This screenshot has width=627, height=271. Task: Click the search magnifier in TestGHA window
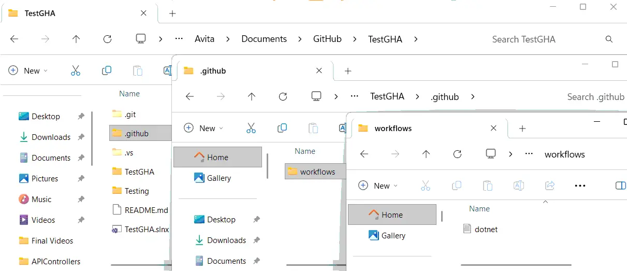click(609, 39)
